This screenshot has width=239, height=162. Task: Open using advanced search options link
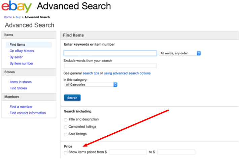pos(127,73)
